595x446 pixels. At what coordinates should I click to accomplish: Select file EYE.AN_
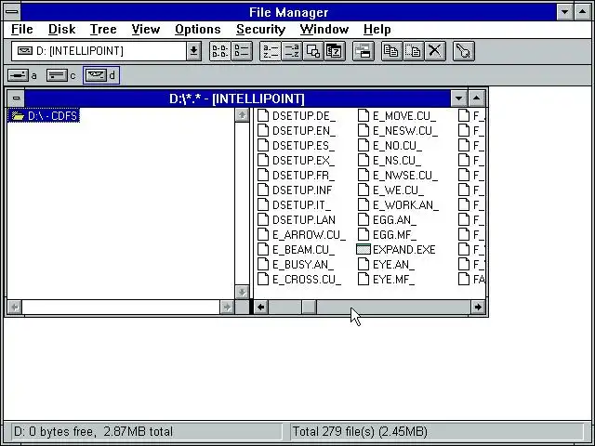pyautogui.click(x=387, y=264)
